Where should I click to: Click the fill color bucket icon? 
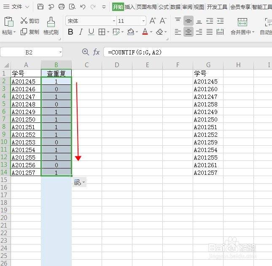coord(130,32)
